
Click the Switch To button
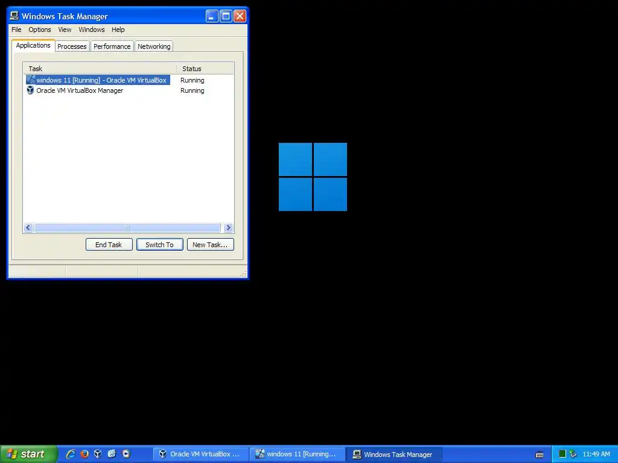click(x=159, y=245)
